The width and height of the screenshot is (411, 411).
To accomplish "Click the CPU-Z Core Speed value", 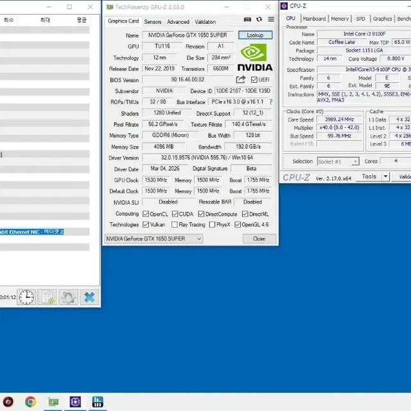I will tap(340, 119).
